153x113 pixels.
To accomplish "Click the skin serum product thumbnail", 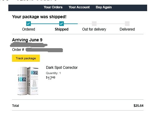I will point(28,81).
